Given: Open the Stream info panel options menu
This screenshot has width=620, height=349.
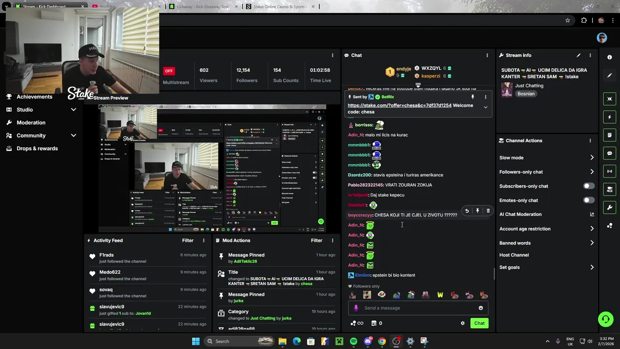Looking at the screenshot, I should [x=590, y=55].
